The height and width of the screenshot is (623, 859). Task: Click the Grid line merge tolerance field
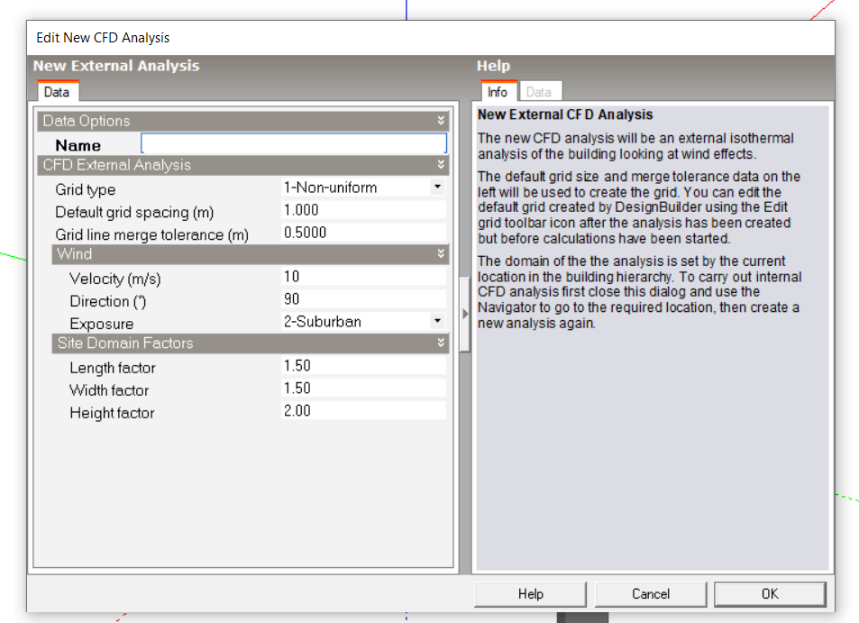363,233
